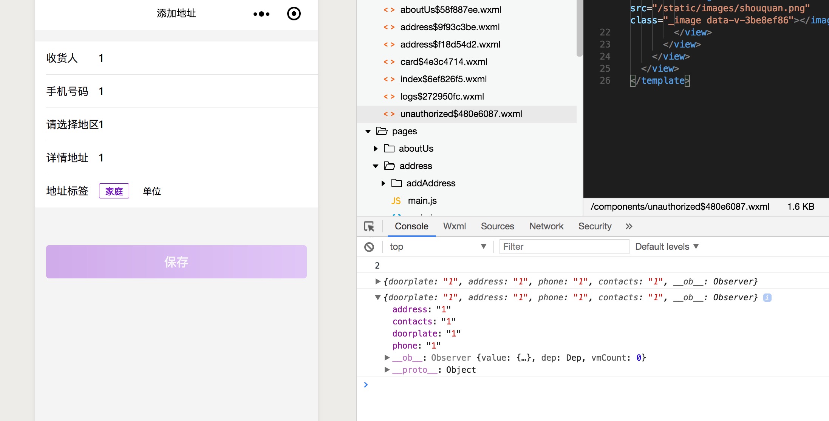Screen dimensions: 829x421
Task: Open the mini-program capsule "..." menu
Action: [261, 14]
